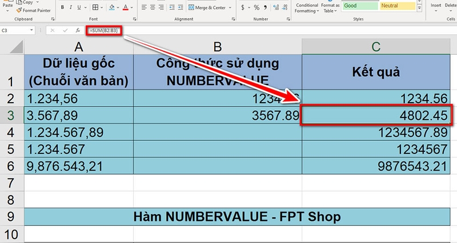Screen dimensions: 457x243
Task: Apply accounting dollar format
Action: [243, 7]
